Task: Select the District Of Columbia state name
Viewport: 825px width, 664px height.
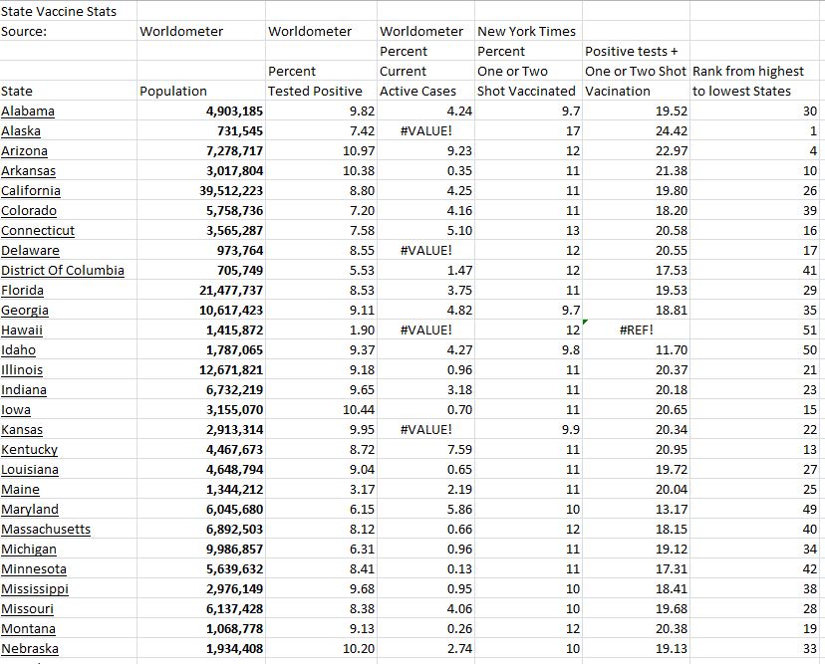Action: pos(62,270)
